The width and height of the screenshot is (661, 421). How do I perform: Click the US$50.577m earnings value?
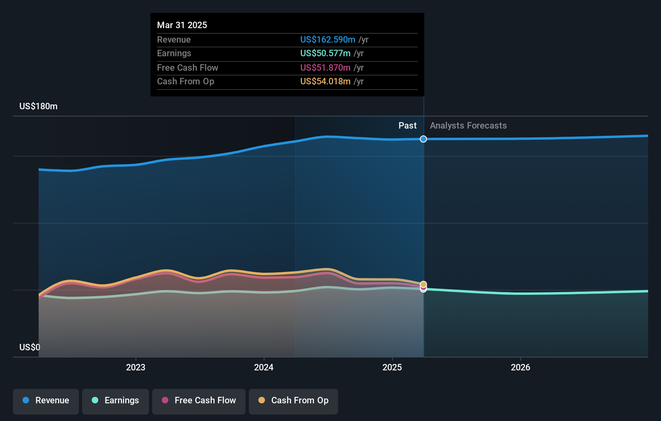click(x=325, y=53)
